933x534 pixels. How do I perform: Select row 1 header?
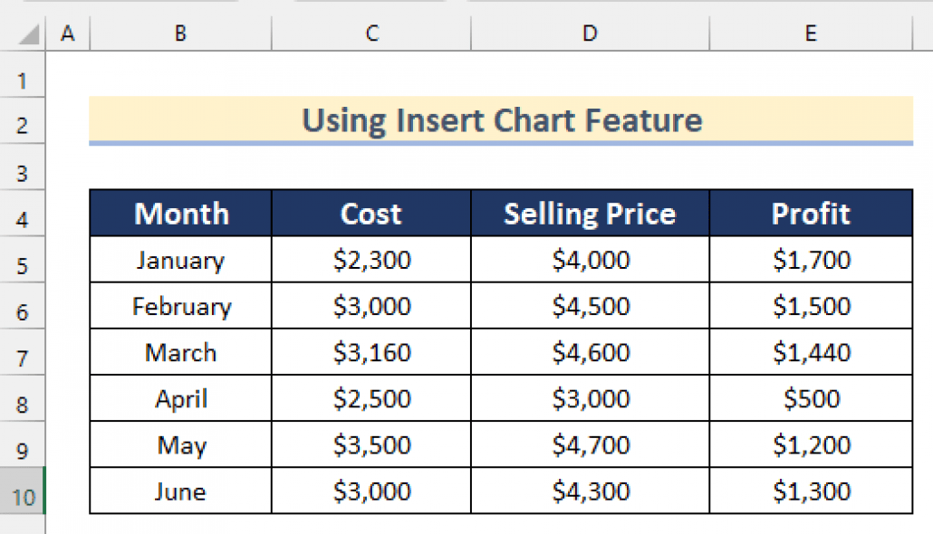23,81
